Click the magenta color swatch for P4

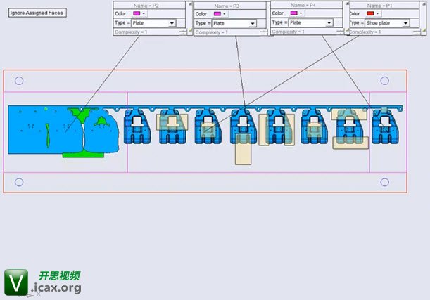tap(293, 13)
